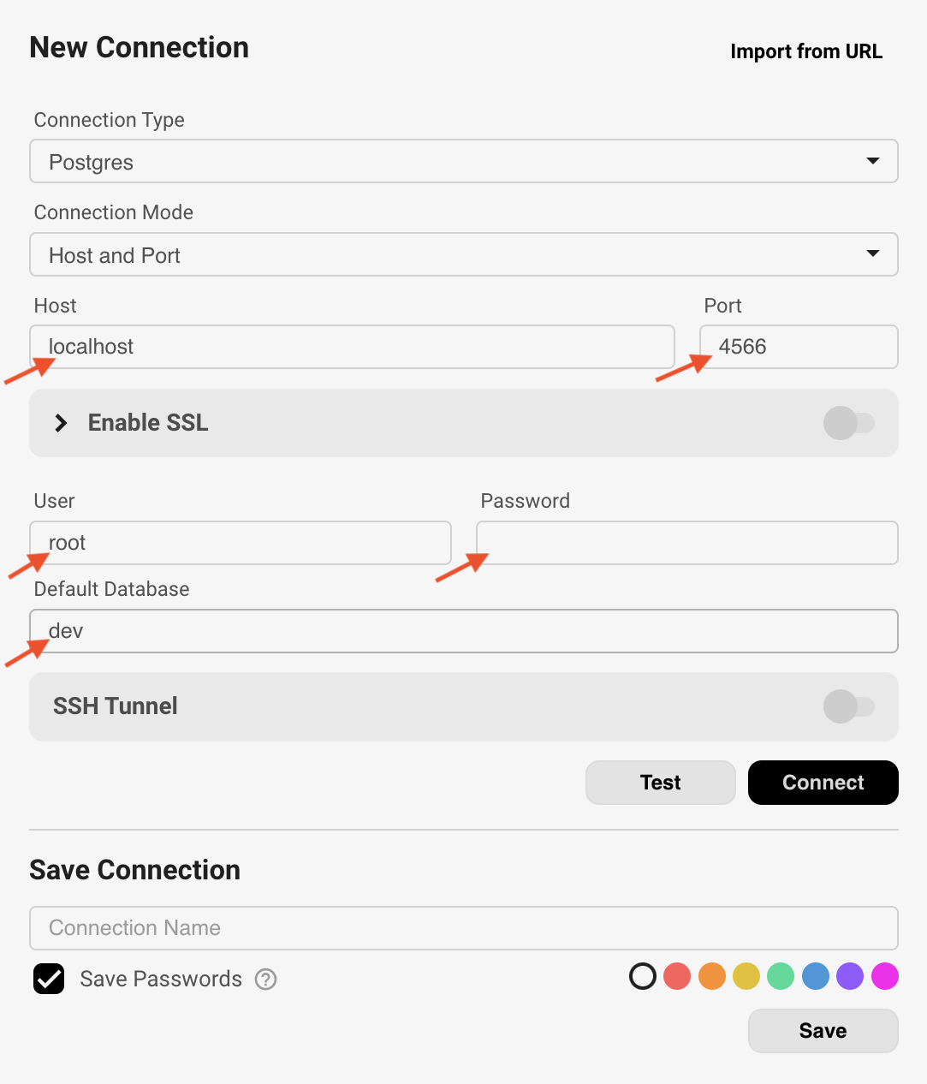Open the Connection Type dropdown
The height and width of the screenshot is (1084, 927).
464,161
